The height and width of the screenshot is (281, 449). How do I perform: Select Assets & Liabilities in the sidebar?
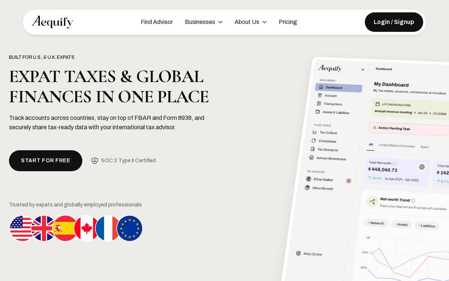332,112
